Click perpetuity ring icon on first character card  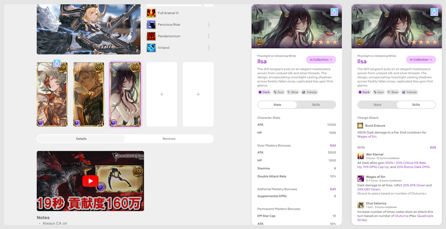point(57,64)
